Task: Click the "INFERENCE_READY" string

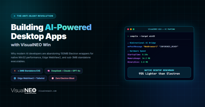Action: click(x=169, y=46)
